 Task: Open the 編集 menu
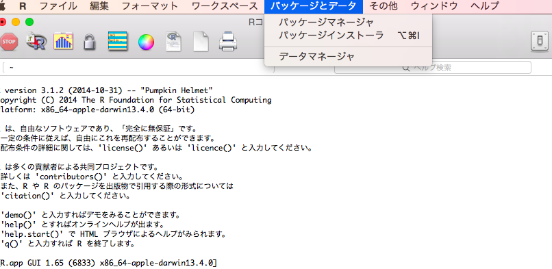click(x=99, y=6)
